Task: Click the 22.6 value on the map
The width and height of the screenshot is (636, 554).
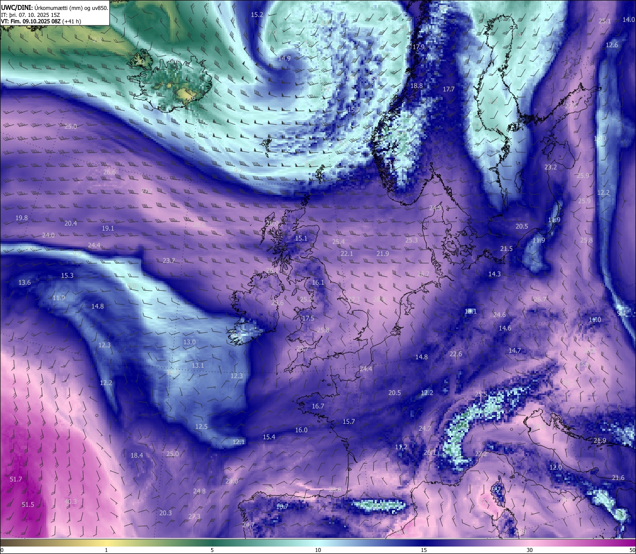Action: pos(456,354)
